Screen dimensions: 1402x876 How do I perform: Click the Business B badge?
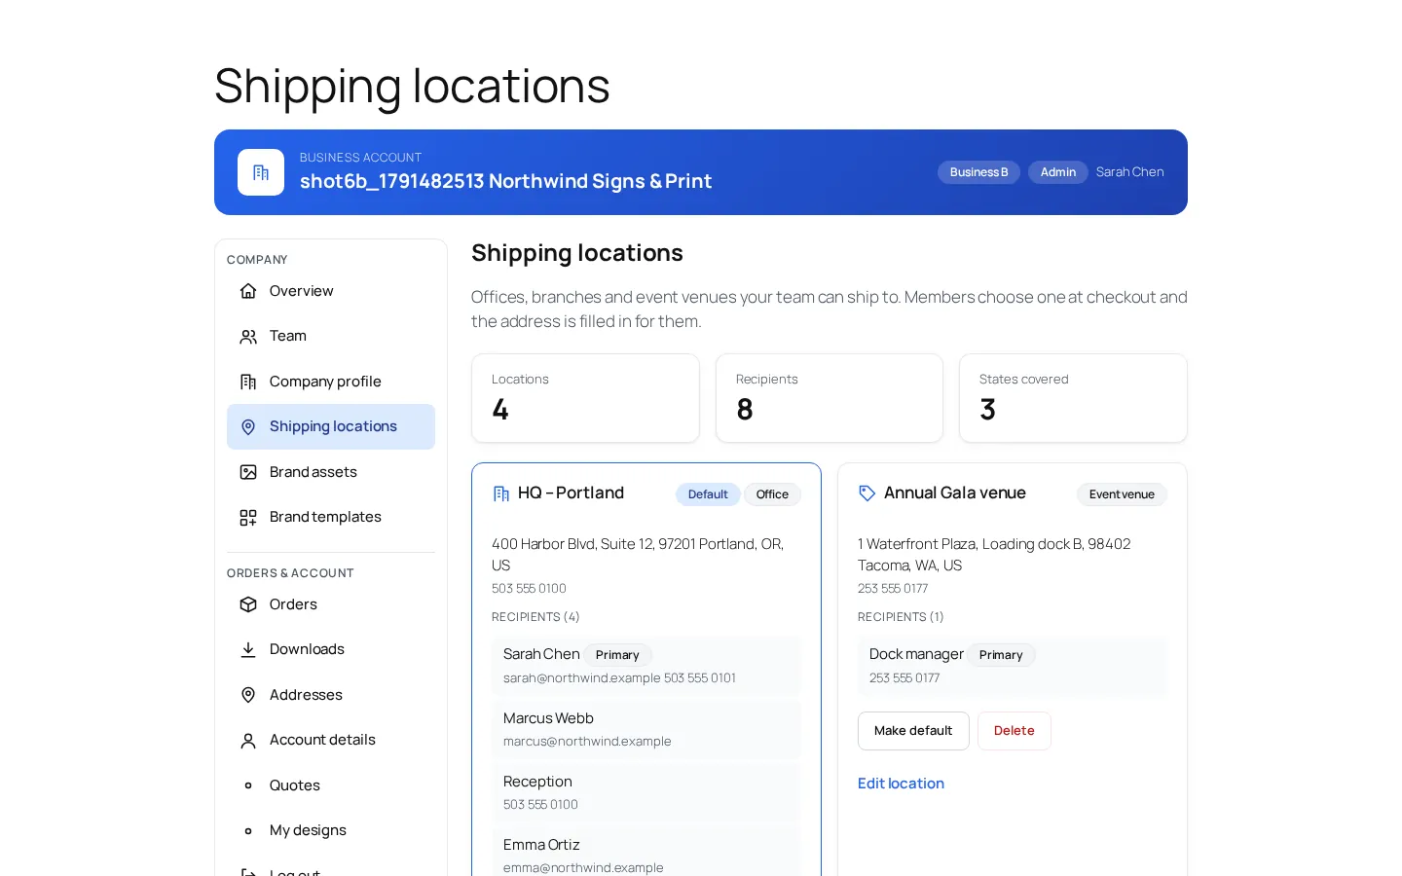[x=978, y=172]
